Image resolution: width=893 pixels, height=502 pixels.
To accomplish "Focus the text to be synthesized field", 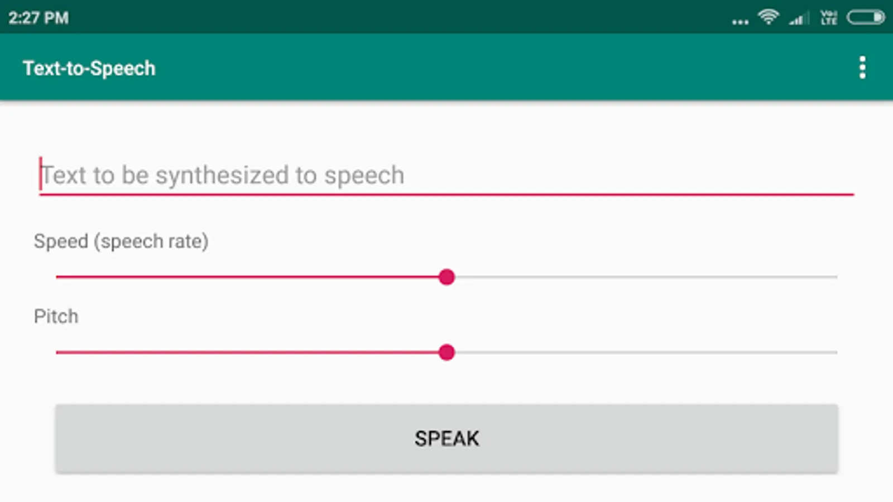I will (x=446, y=175).
